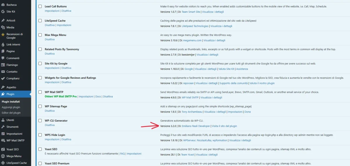Click the LiteSpeed Cache sidebar icon
This screenshot has width=350, height=166.
(x=3, y=163)
